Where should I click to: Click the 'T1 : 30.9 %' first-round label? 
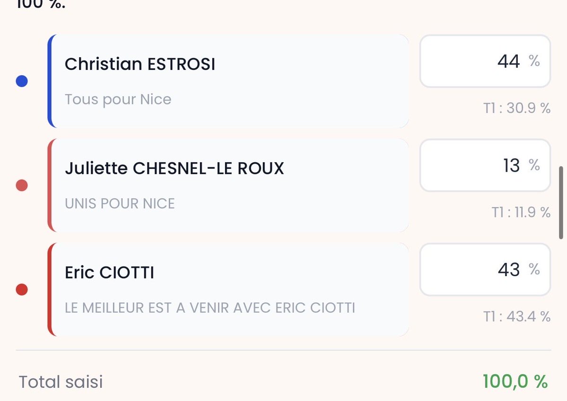(x=517, y=108)
